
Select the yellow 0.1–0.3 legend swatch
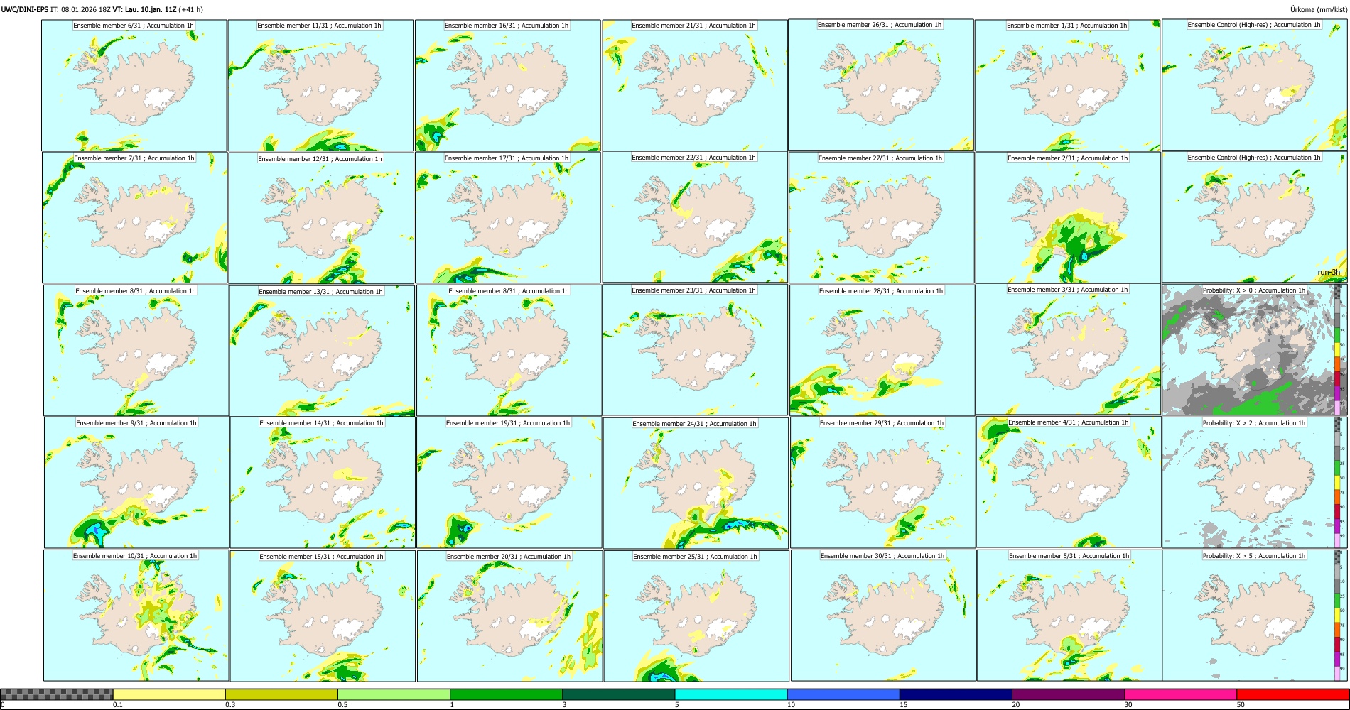point(169,694)
